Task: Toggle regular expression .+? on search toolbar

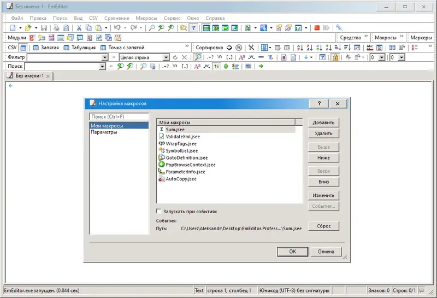Action: [166, 66]
